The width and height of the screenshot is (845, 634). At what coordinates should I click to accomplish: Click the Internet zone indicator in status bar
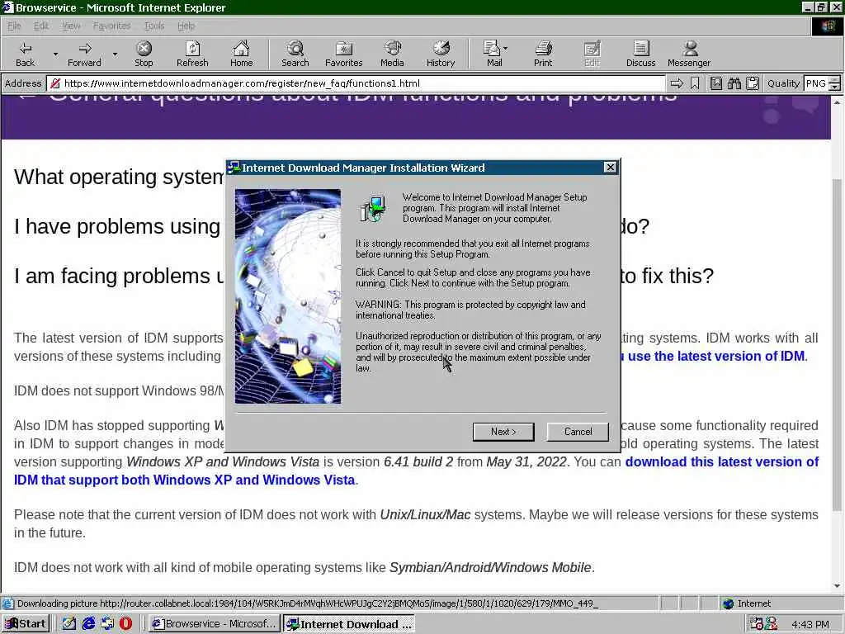tap(746, 603)
